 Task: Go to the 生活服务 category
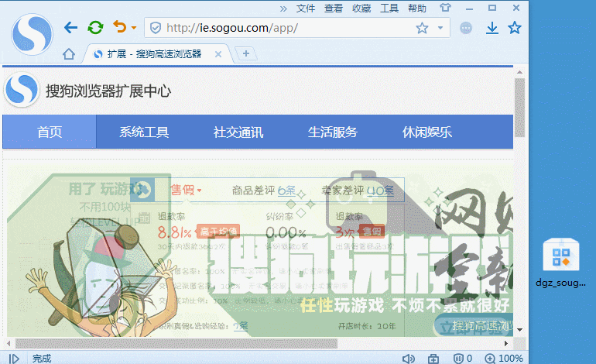(333, 132)
